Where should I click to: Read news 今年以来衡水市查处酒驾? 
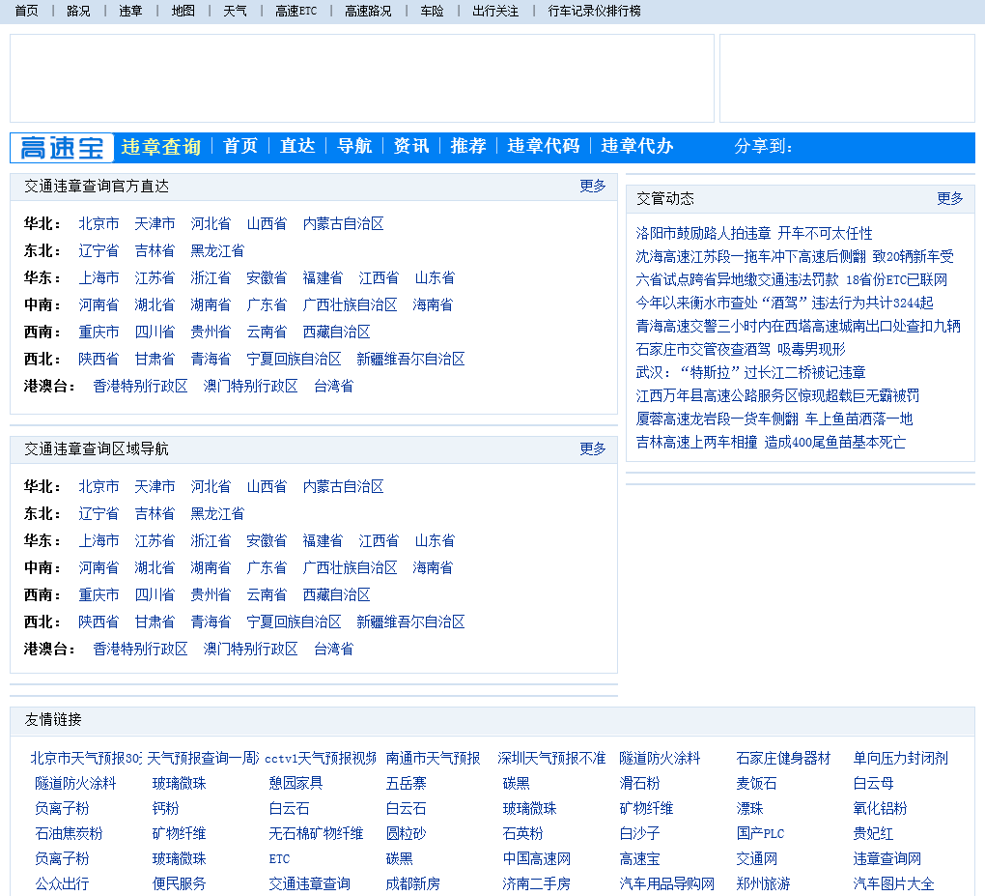[784, 303]
